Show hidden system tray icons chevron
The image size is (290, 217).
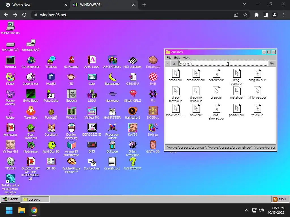pos(247,210)
